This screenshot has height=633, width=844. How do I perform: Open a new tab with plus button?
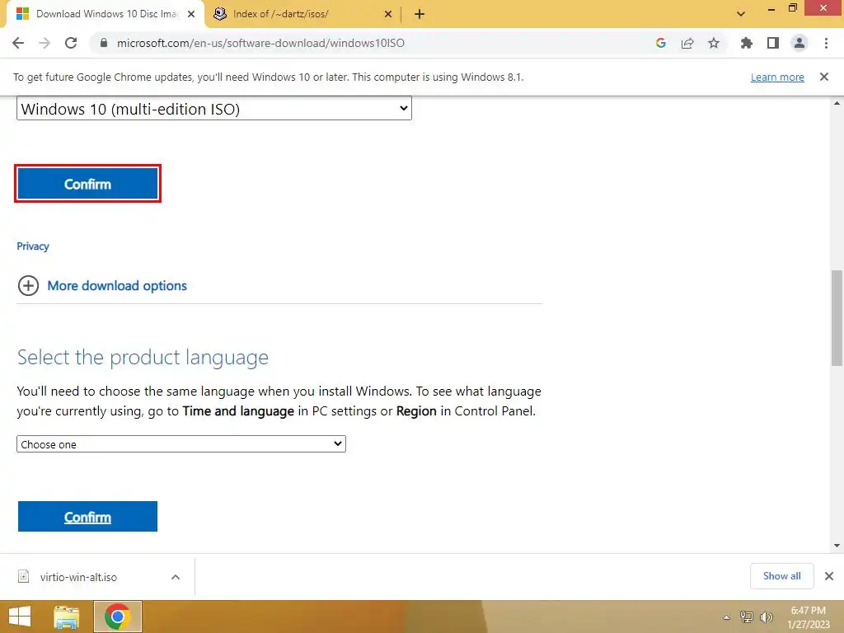pyautogui.click(x=420, y=14)
